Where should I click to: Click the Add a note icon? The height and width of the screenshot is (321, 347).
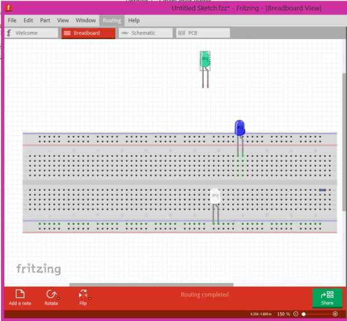[x=20, y=294]
